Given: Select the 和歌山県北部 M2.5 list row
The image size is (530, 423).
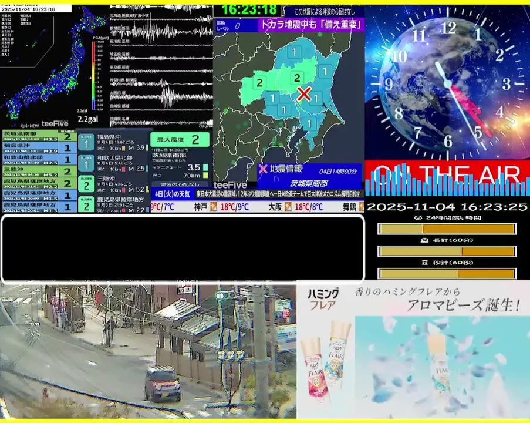Looking at the screenshot, I should point(39,159).
